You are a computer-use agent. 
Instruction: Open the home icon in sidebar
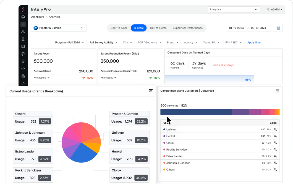coord(23,17)
